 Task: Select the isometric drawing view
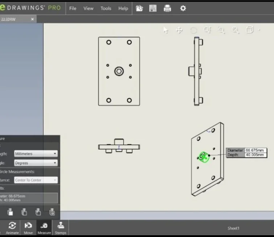(208, 159)
